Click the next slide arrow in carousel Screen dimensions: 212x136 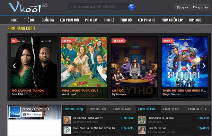pos(204,66)
